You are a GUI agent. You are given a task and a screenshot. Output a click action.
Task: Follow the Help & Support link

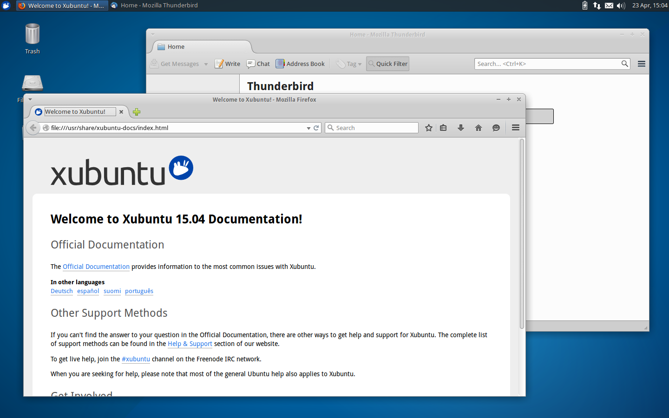(x=190, y=344)
